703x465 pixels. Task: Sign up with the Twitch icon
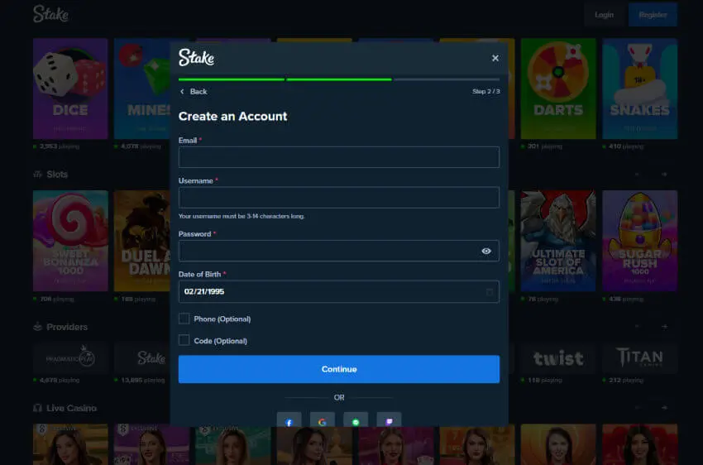tap(390, 420)
